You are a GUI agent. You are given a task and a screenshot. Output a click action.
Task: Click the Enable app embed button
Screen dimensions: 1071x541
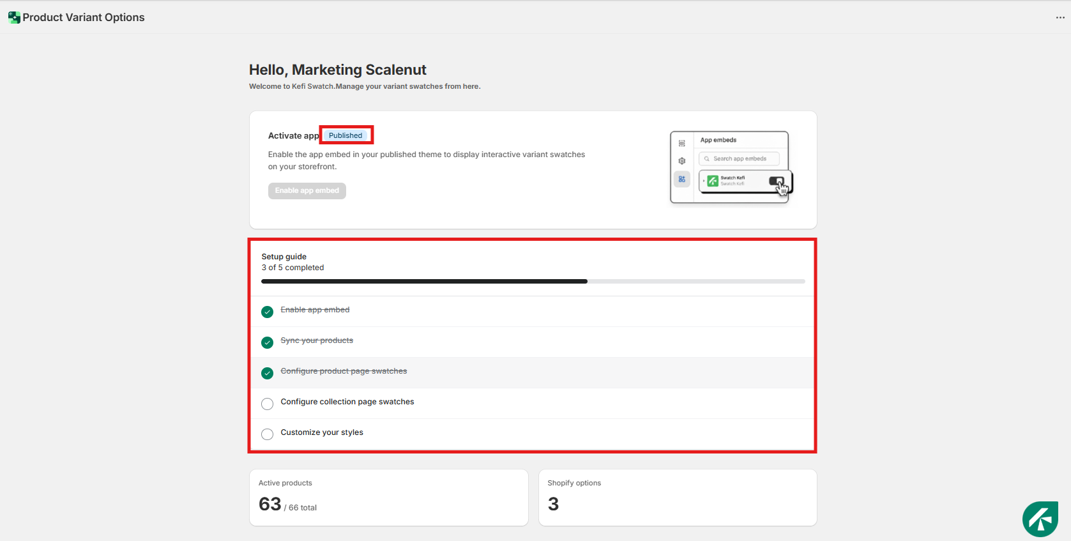point(307,191)
